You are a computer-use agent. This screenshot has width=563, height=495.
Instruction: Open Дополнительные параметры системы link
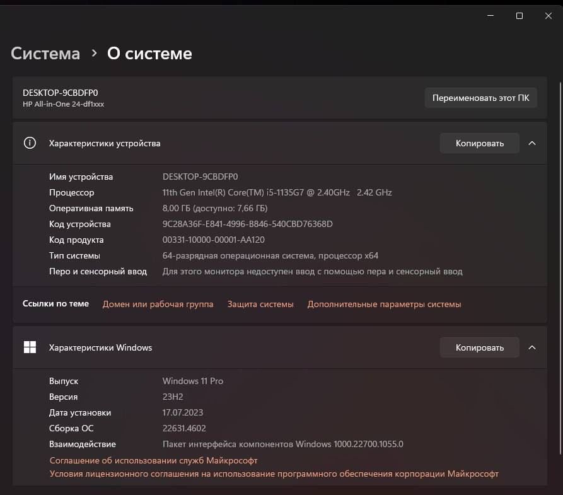pos(384,305)
